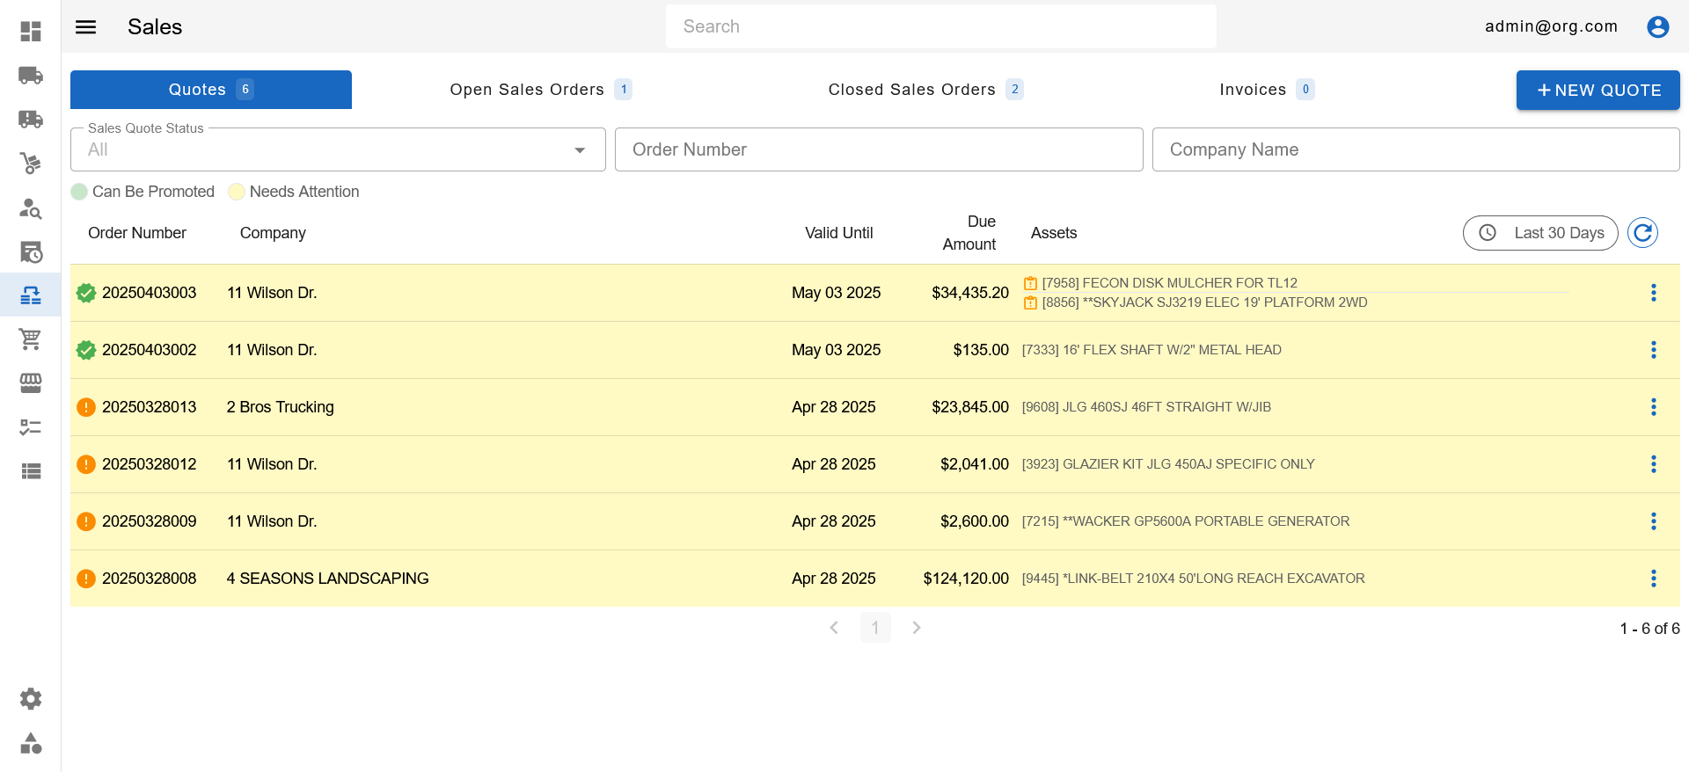The image size is (1689, 772).
Task: Click green check status icon on 20250403002
Action: (86, 350)
